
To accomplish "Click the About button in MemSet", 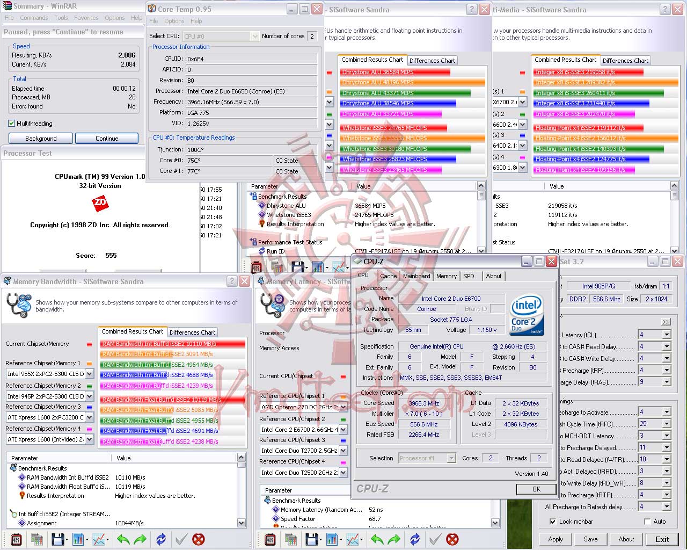I will (626, 539).
